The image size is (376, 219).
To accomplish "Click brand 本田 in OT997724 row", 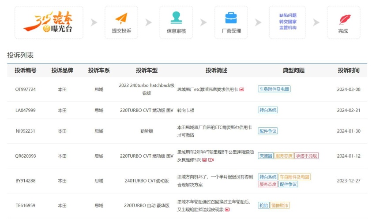I will [62, 89].
